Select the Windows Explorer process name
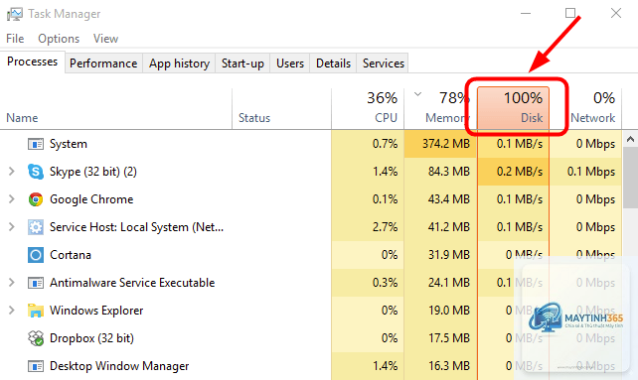This screenshot has width=638, height=380. [96, 311]
